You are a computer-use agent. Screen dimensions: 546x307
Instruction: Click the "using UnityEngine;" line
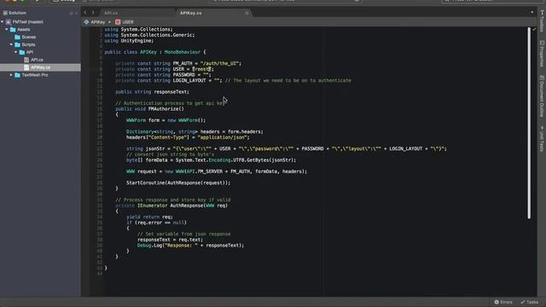tap(129, 41)
